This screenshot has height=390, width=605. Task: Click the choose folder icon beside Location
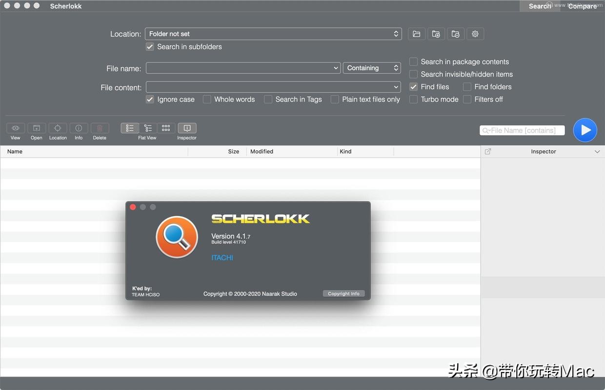(416, 34)
